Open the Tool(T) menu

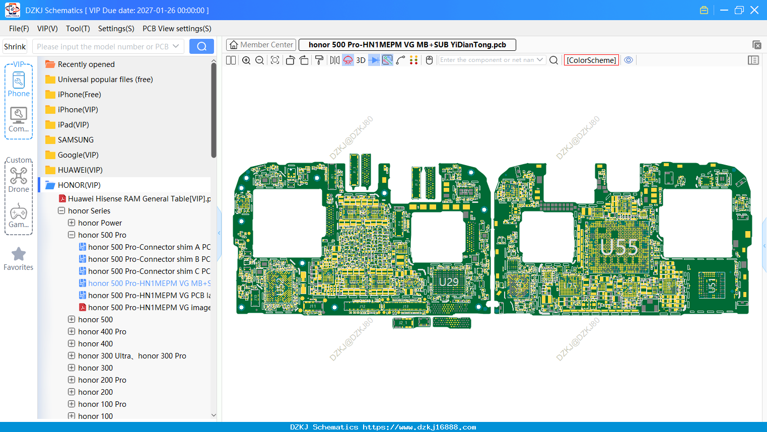click(78, 29)
